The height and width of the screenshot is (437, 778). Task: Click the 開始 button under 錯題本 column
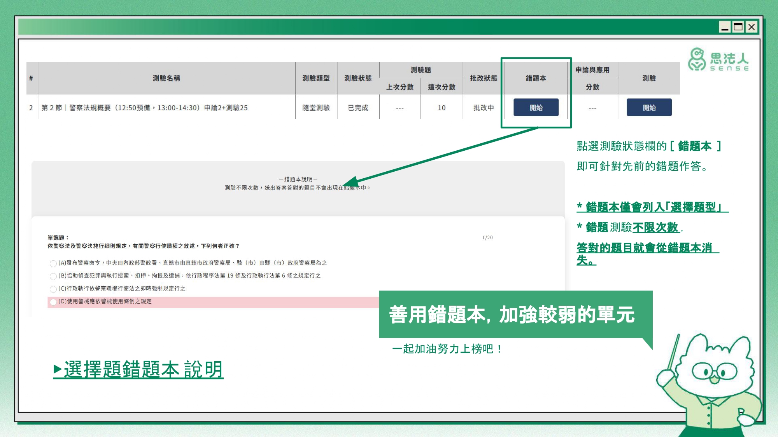coord(536,108)
